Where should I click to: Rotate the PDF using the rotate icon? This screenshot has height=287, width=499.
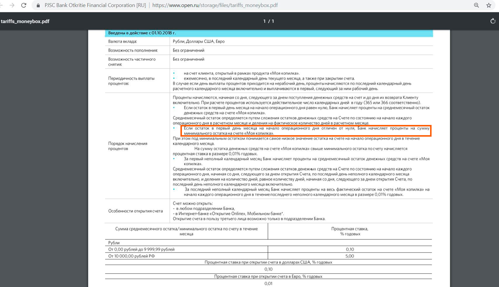tap(493, 21)
